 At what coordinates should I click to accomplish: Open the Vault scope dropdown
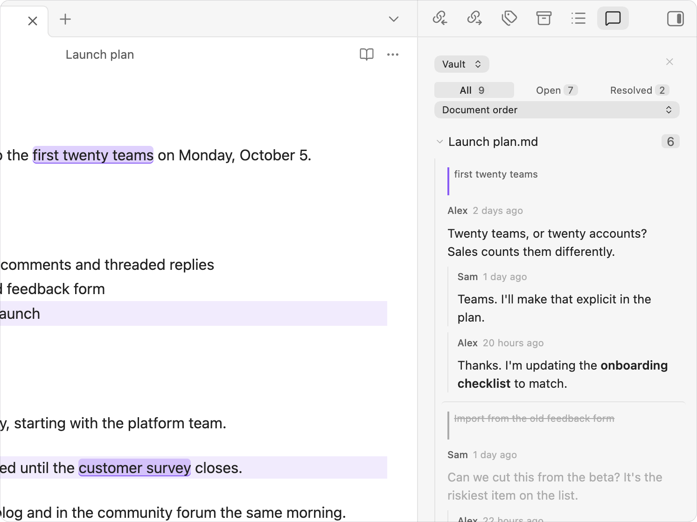click(461, 64)
